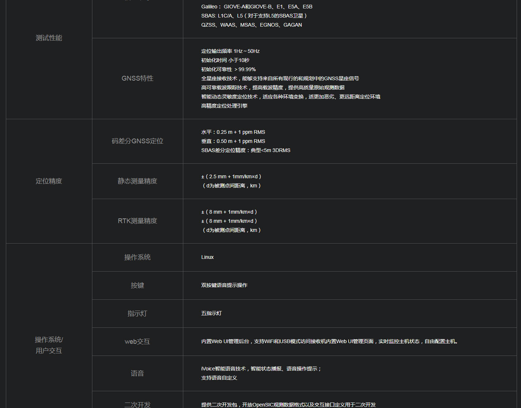
Task: Select the 码差分GNSS定位 row label
Action: [x=137, y=141]
